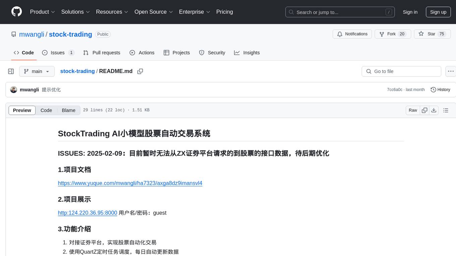456x256 pixels.
Task: Click the History link text
Action: [444, 90]
